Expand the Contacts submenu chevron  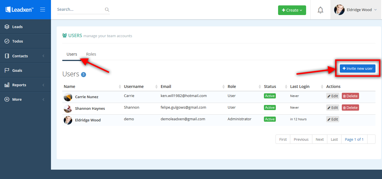(43, 56)
